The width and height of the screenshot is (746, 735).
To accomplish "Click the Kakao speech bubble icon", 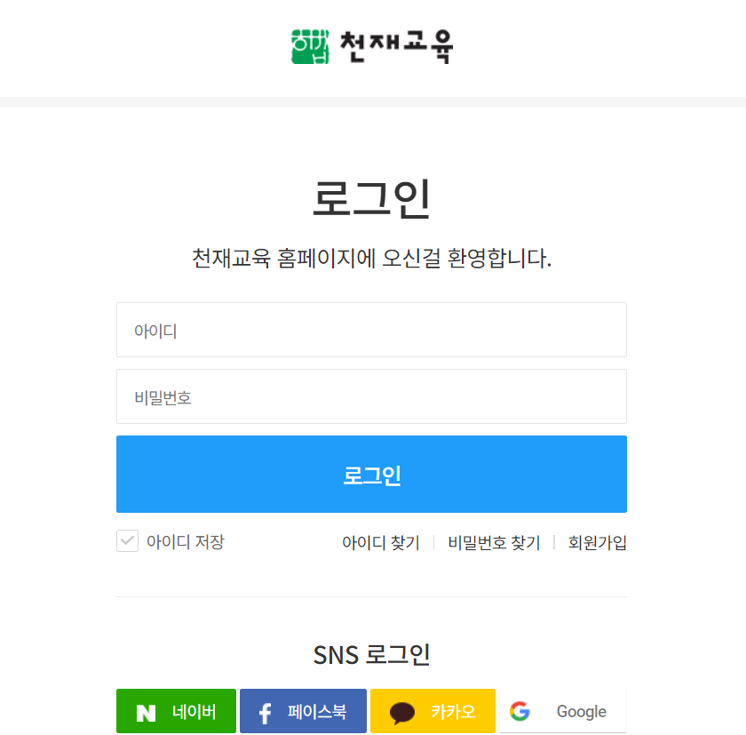I will tap(402, 711).
